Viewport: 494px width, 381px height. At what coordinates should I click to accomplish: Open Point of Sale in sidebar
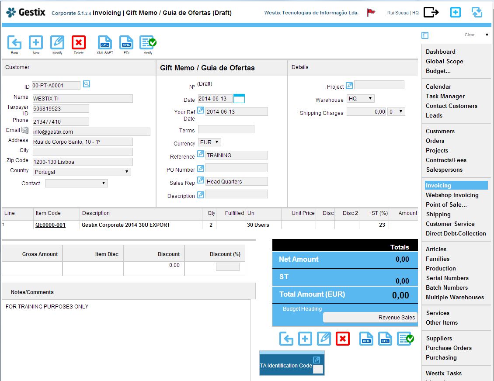[446, 204]
